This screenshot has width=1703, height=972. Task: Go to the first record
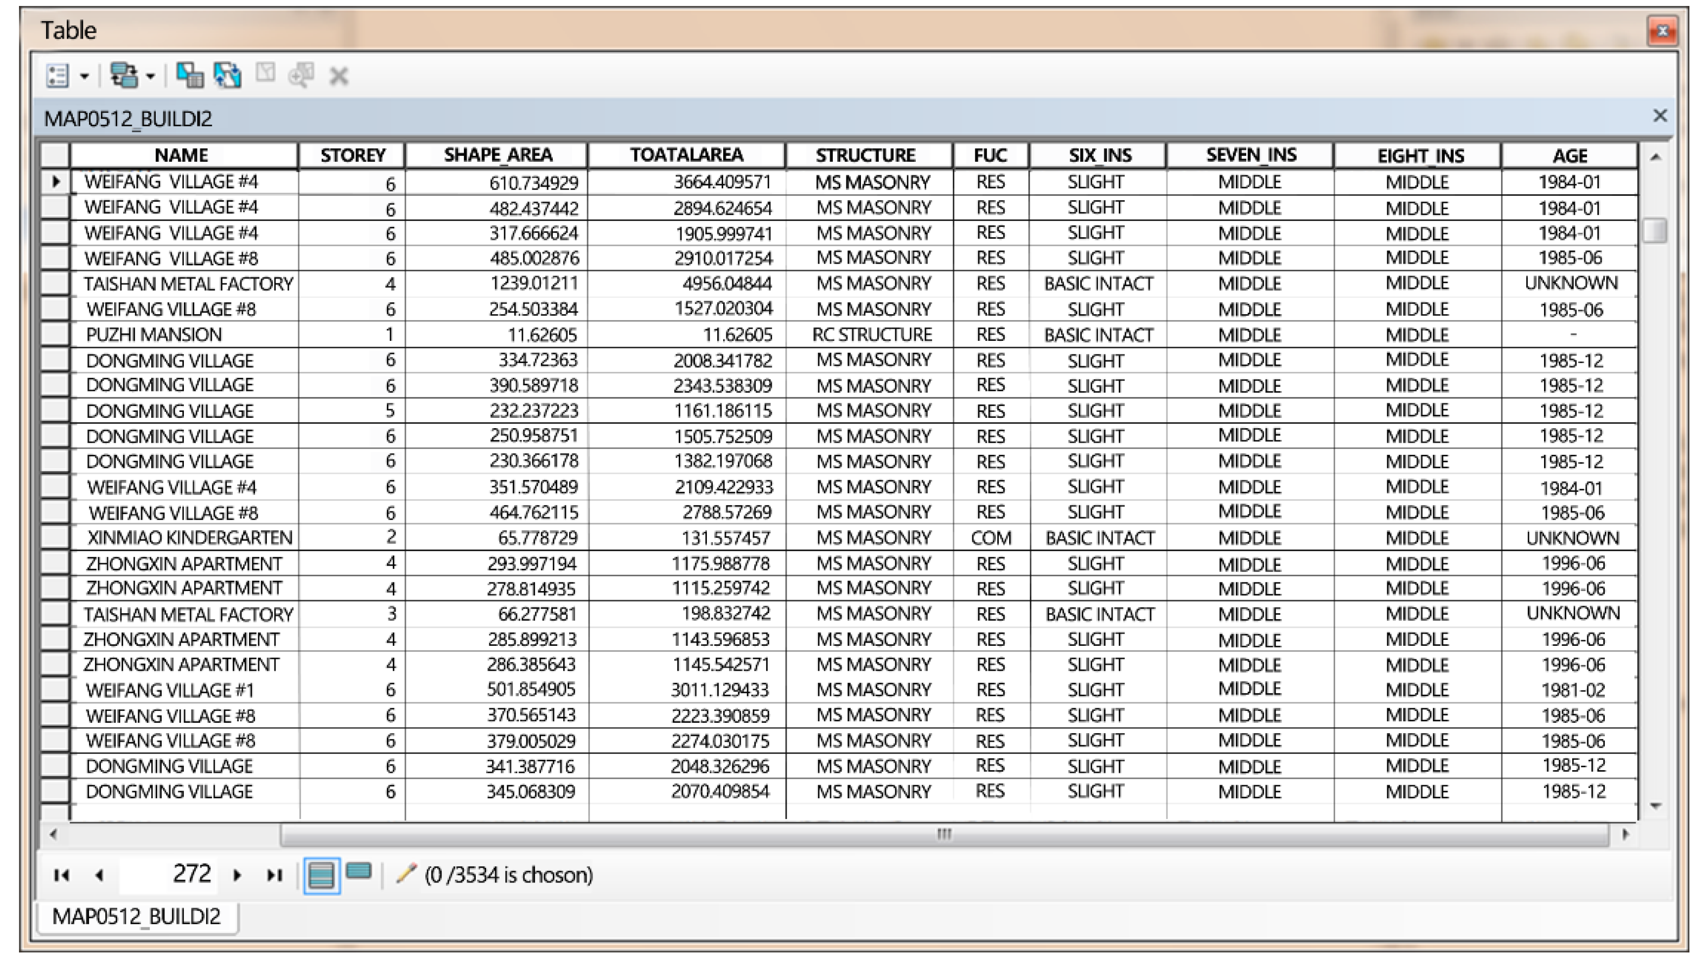(x=61, y=875)
